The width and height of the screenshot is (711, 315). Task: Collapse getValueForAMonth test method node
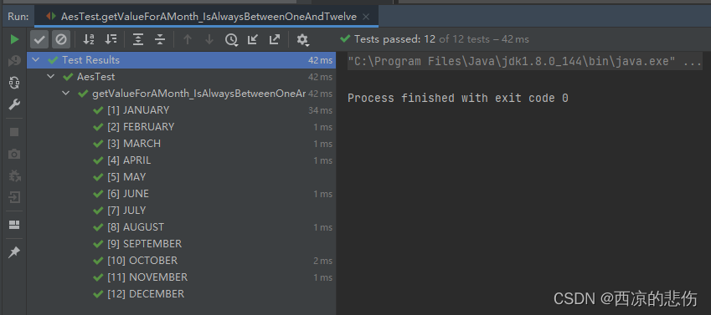tap(66, 94)
